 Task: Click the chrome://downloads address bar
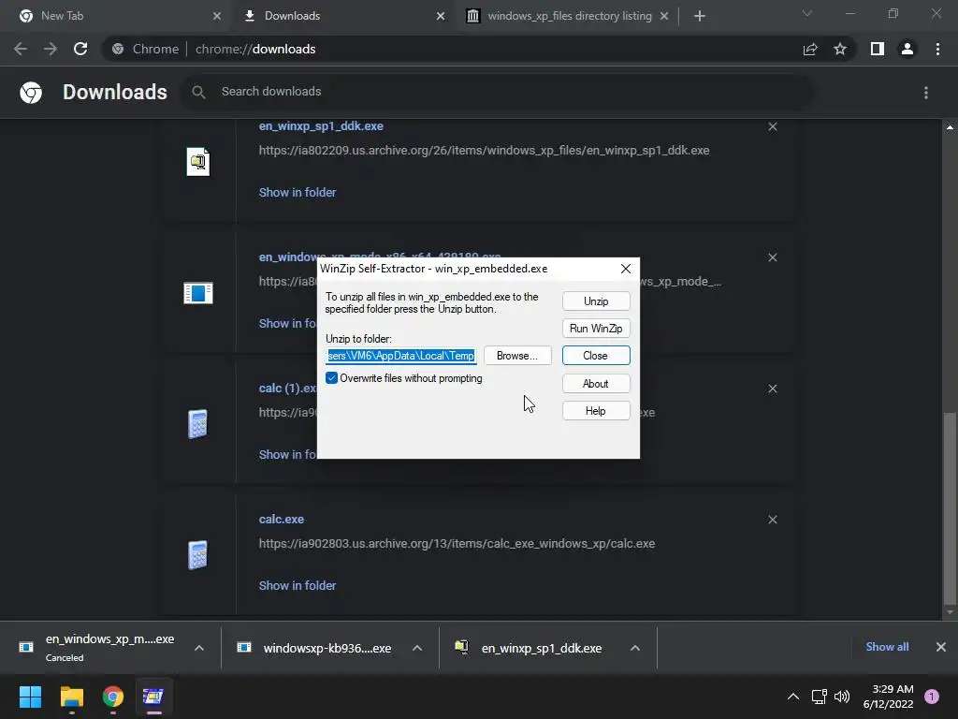[452, 49]
